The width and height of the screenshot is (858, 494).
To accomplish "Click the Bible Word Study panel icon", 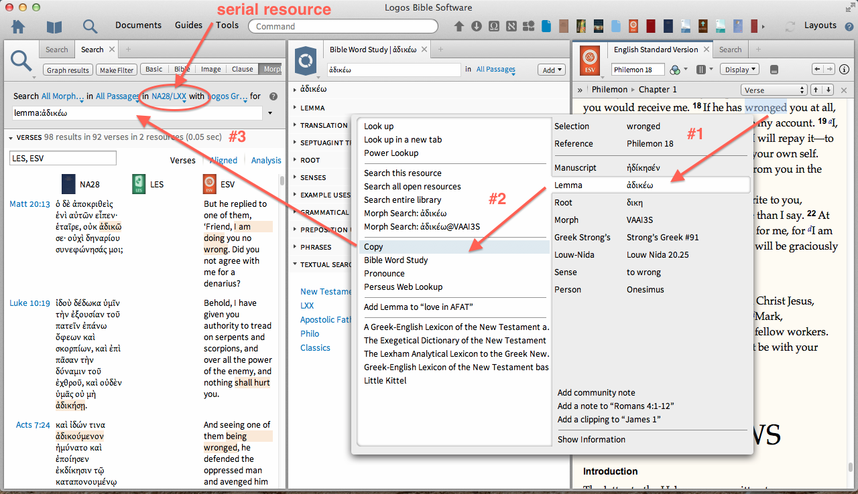I will point(306,61).
